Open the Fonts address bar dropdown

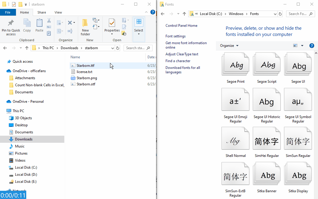[275, 14]
